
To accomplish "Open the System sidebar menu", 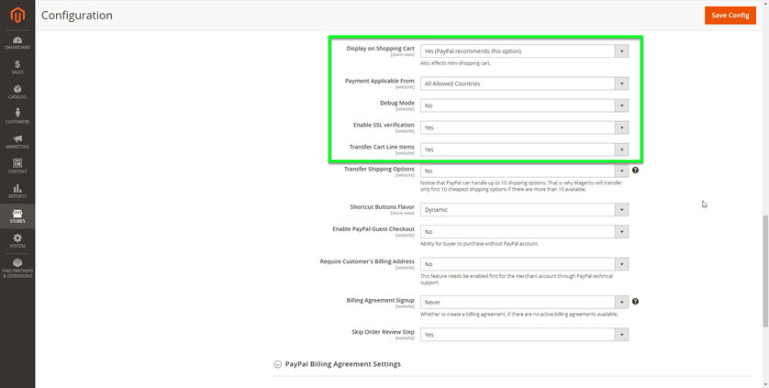I will coord(17,240).
